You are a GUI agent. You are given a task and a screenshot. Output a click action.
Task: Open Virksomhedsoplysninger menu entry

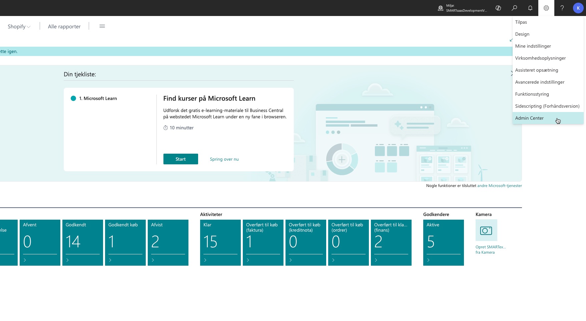point(540,58)
